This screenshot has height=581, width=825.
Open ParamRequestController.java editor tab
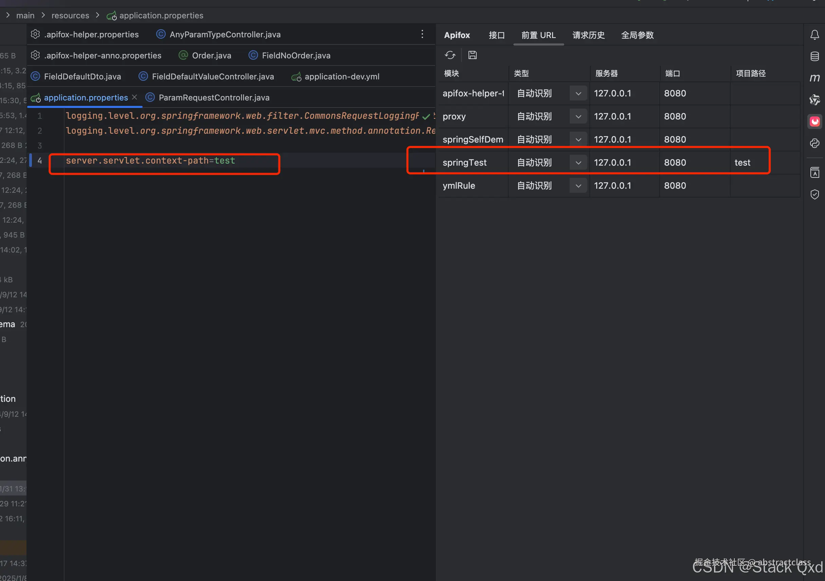point(214,98)
